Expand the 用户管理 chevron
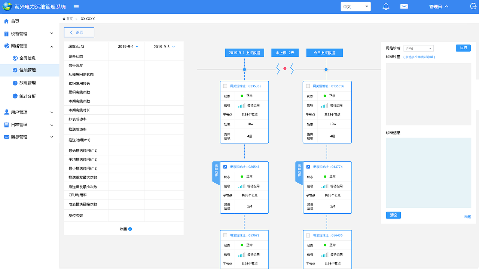The image size is (479, 269). coord(52,112)
